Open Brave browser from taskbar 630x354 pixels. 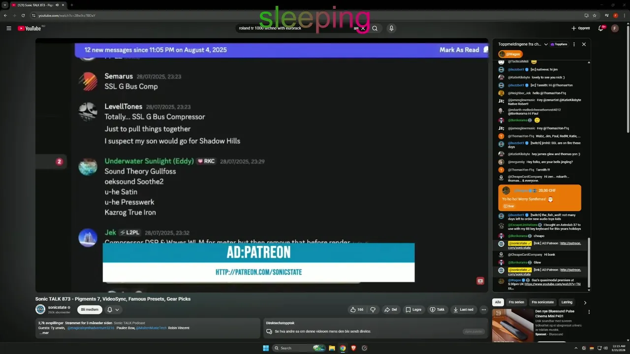tap(353, 348)
